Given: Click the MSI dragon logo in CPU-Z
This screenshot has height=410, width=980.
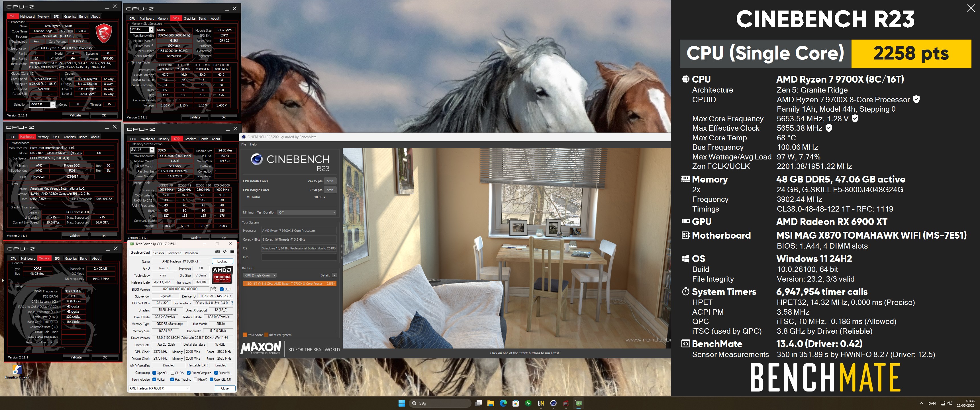Looking at the screenshot, I should (103, 33).
